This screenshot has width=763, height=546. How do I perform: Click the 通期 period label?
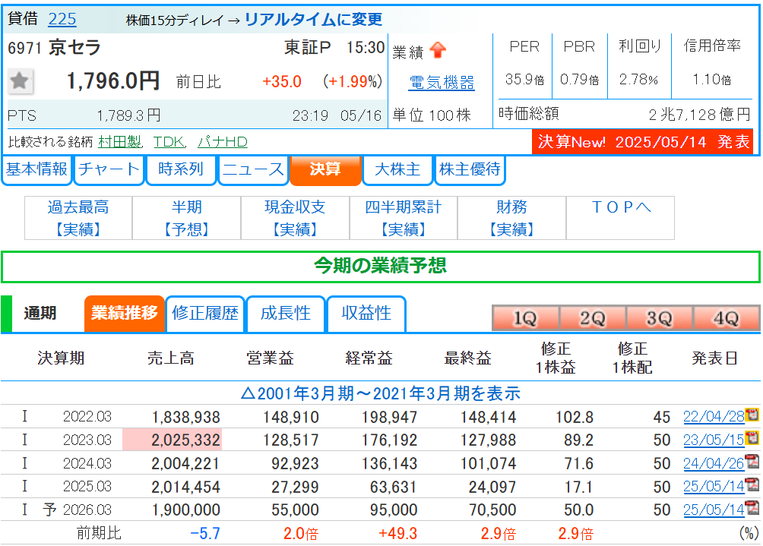pos(40,313)
